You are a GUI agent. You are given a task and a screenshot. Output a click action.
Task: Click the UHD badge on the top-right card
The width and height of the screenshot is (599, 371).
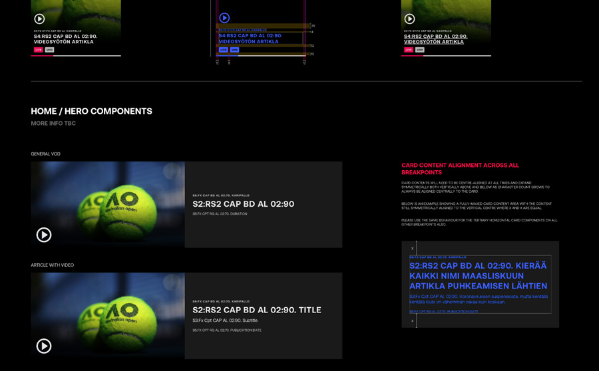click(x=419, y=50)
